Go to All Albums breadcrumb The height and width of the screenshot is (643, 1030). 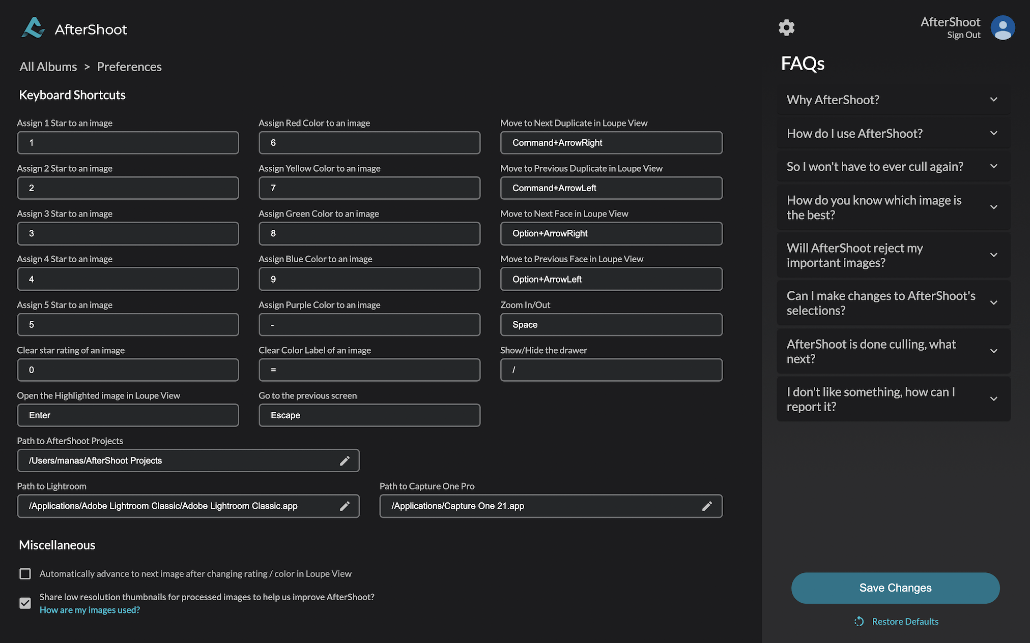pyautogui.click(x=48, y=67)
